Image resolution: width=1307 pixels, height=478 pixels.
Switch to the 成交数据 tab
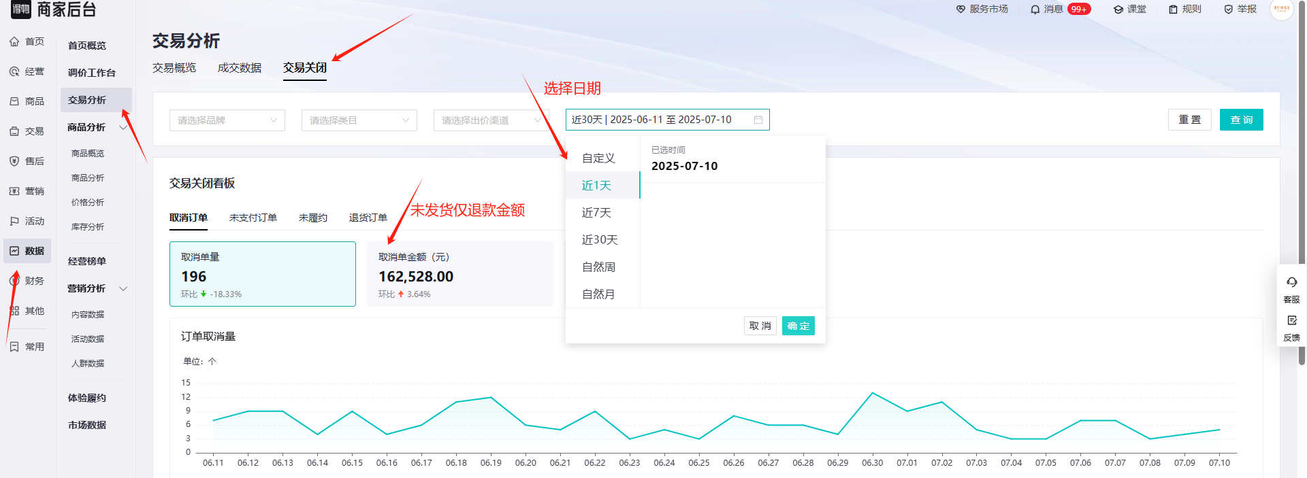coord(240,68)
